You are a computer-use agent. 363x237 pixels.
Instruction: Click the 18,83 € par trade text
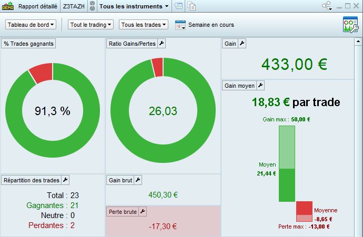296,102
